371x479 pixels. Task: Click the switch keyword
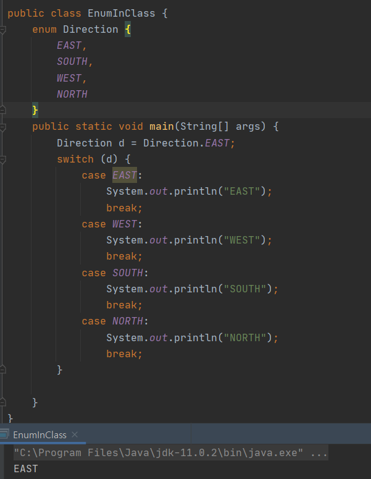point(75,159)
